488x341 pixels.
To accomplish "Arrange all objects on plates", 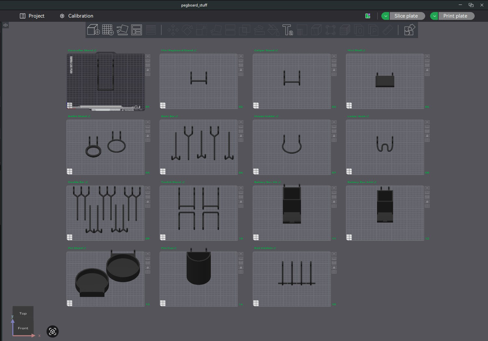I will pyautogui.click(x=137, y=30).
